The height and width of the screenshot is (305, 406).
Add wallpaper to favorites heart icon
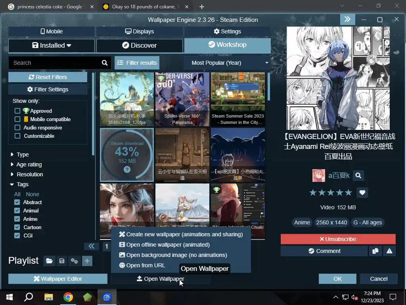362,193
